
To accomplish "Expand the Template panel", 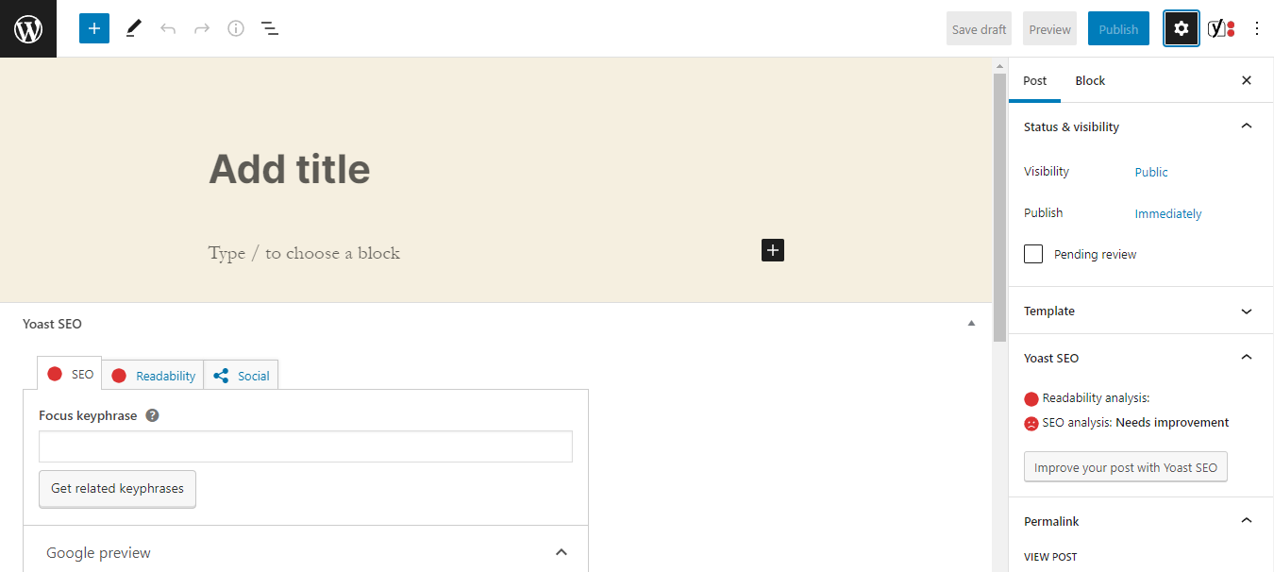I will pyautogui.click(x=1246, y=311).
